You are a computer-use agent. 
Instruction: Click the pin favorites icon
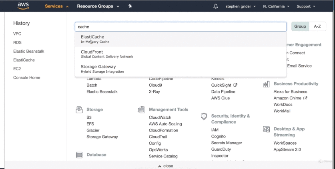pyautogui.click(x=130, y=6)
